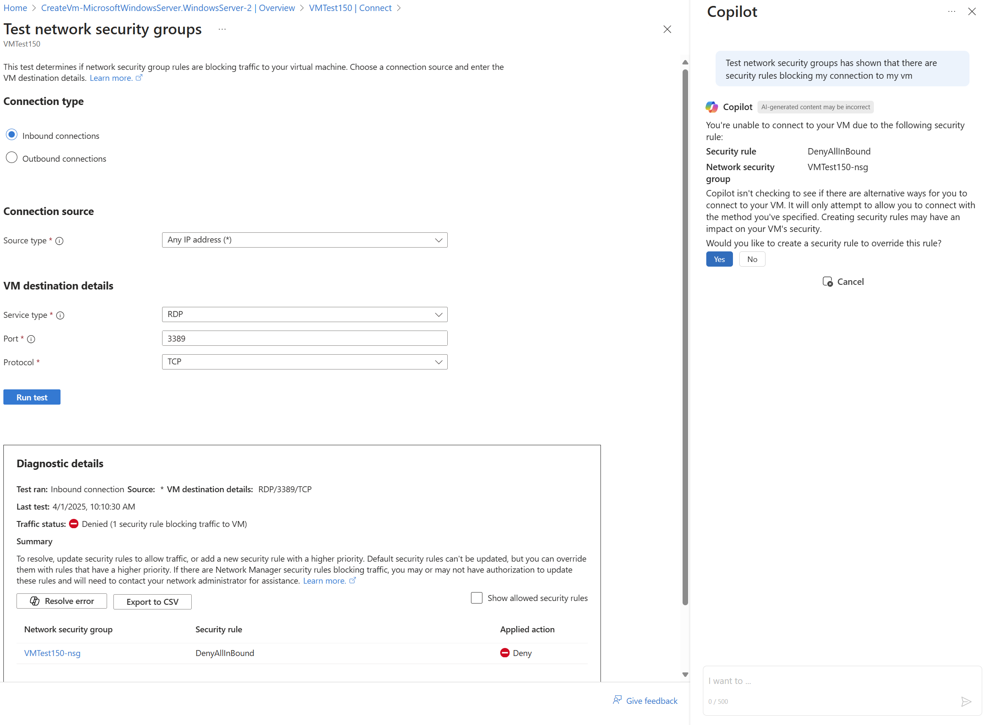Go to Home breadcrumb
This screenshot has height=725, width=986.
tap(15, 8)
